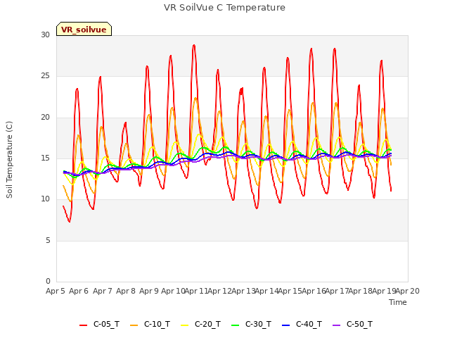This screenshot has height=338, width=450.
Task: Click the Apr 11 x-axis tick label
Action: coord(196,291)
